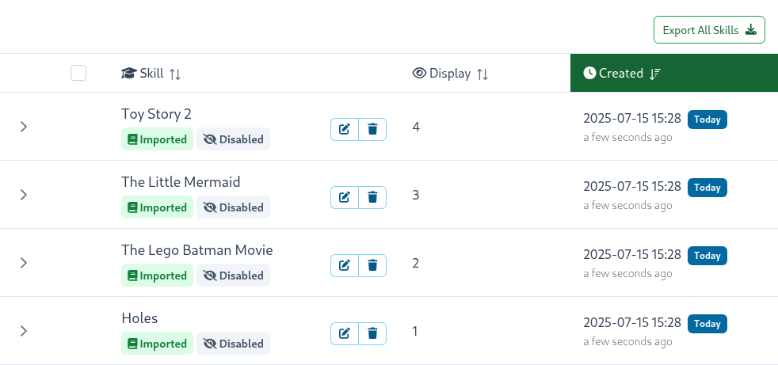Screen dimensions: 778x365
Task: Click Disabled badge on Toy Story 2
Action: 233,139
